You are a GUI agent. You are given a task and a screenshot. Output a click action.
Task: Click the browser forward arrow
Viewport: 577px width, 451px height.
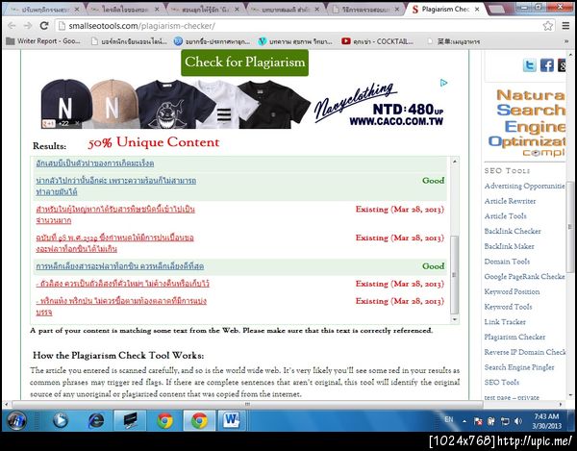click(x=28, y=25)
